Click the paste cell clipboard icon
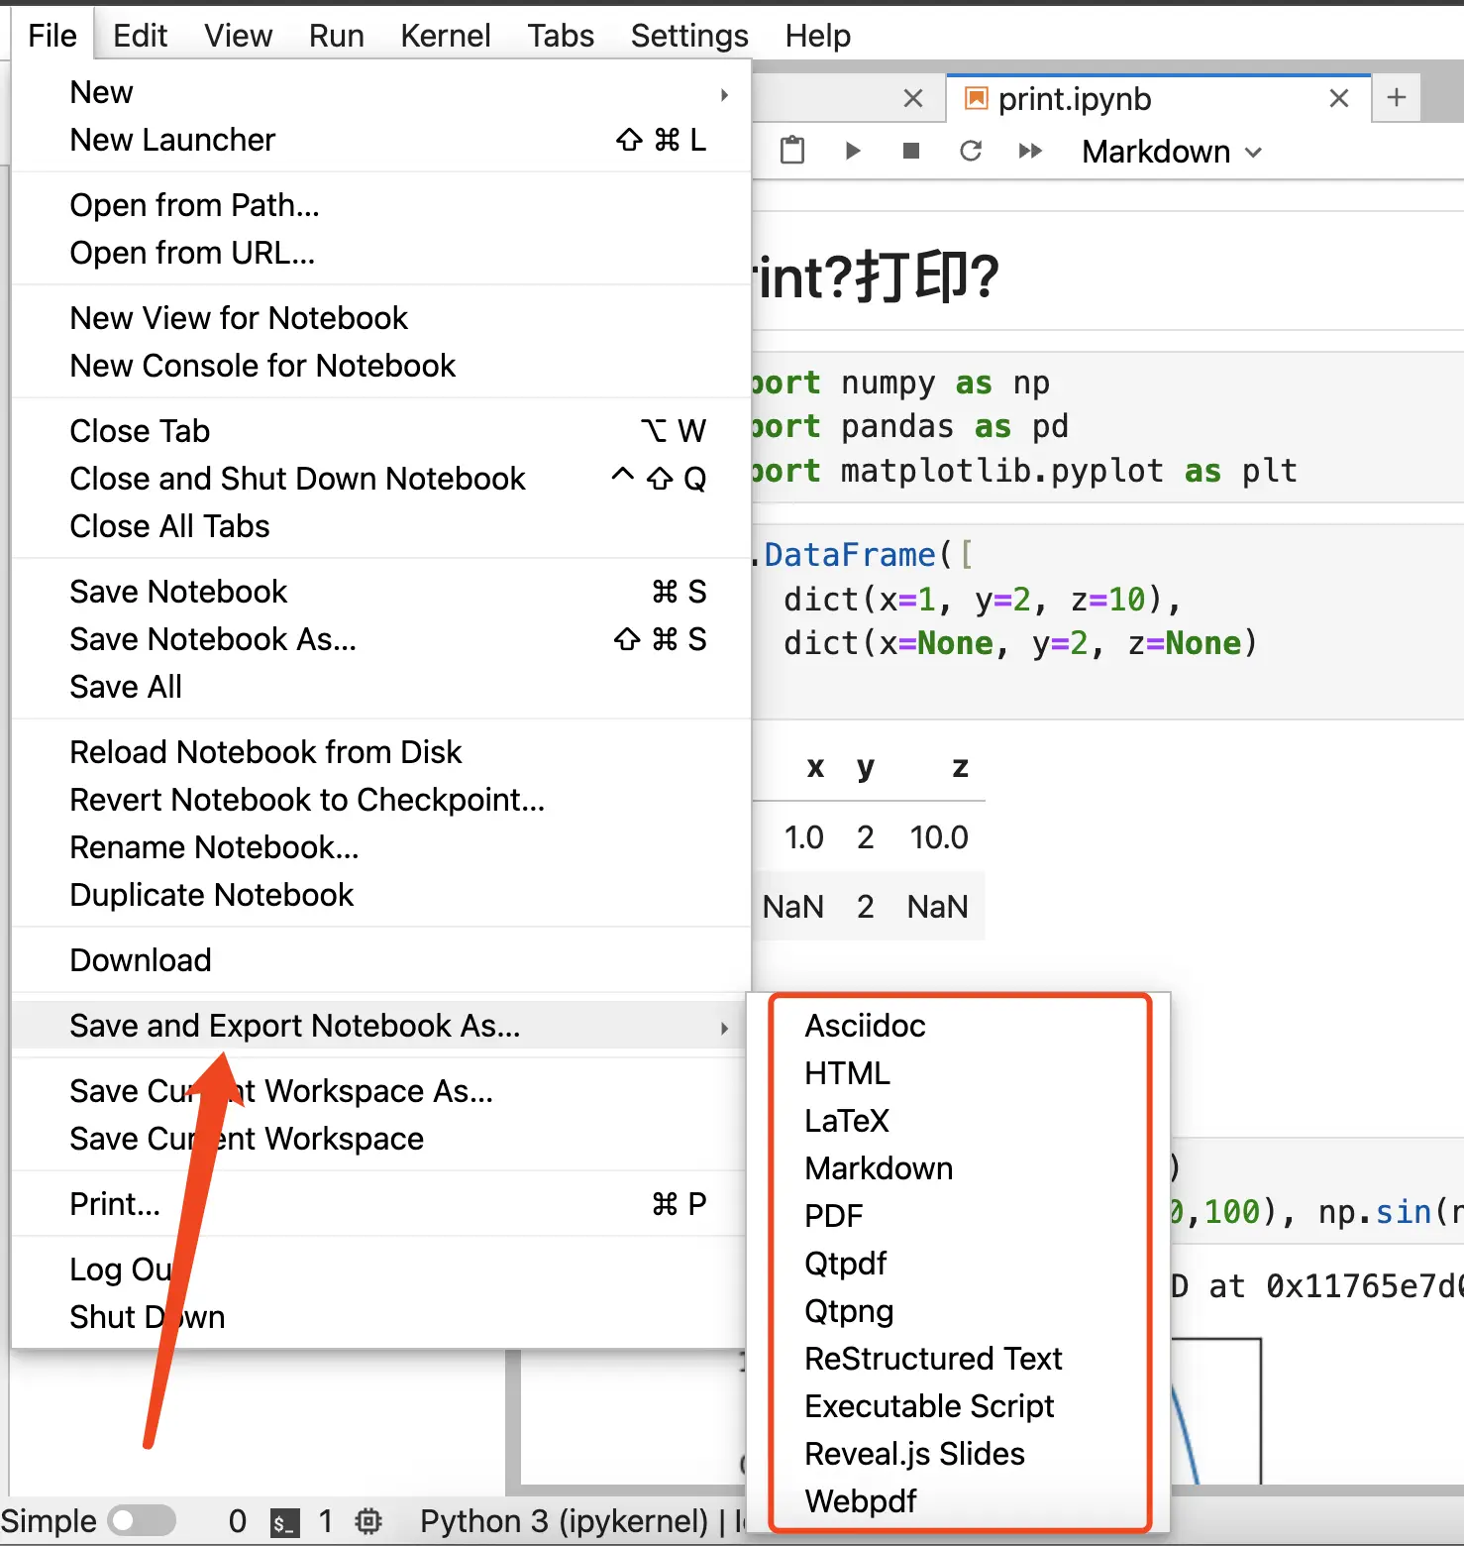The width and height of the screenshot is (1464, 1546). (792, 151)
